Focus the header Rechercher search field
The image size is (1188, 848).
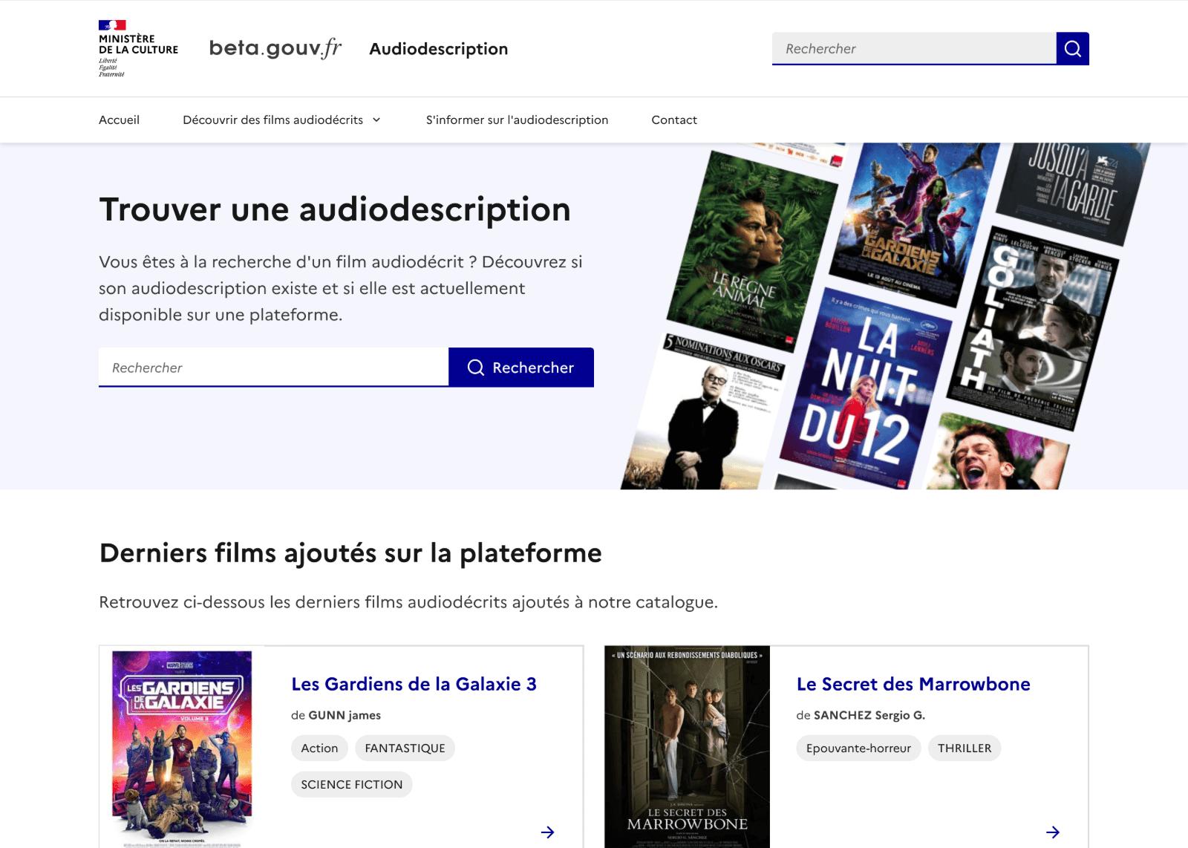pos(914,48)
